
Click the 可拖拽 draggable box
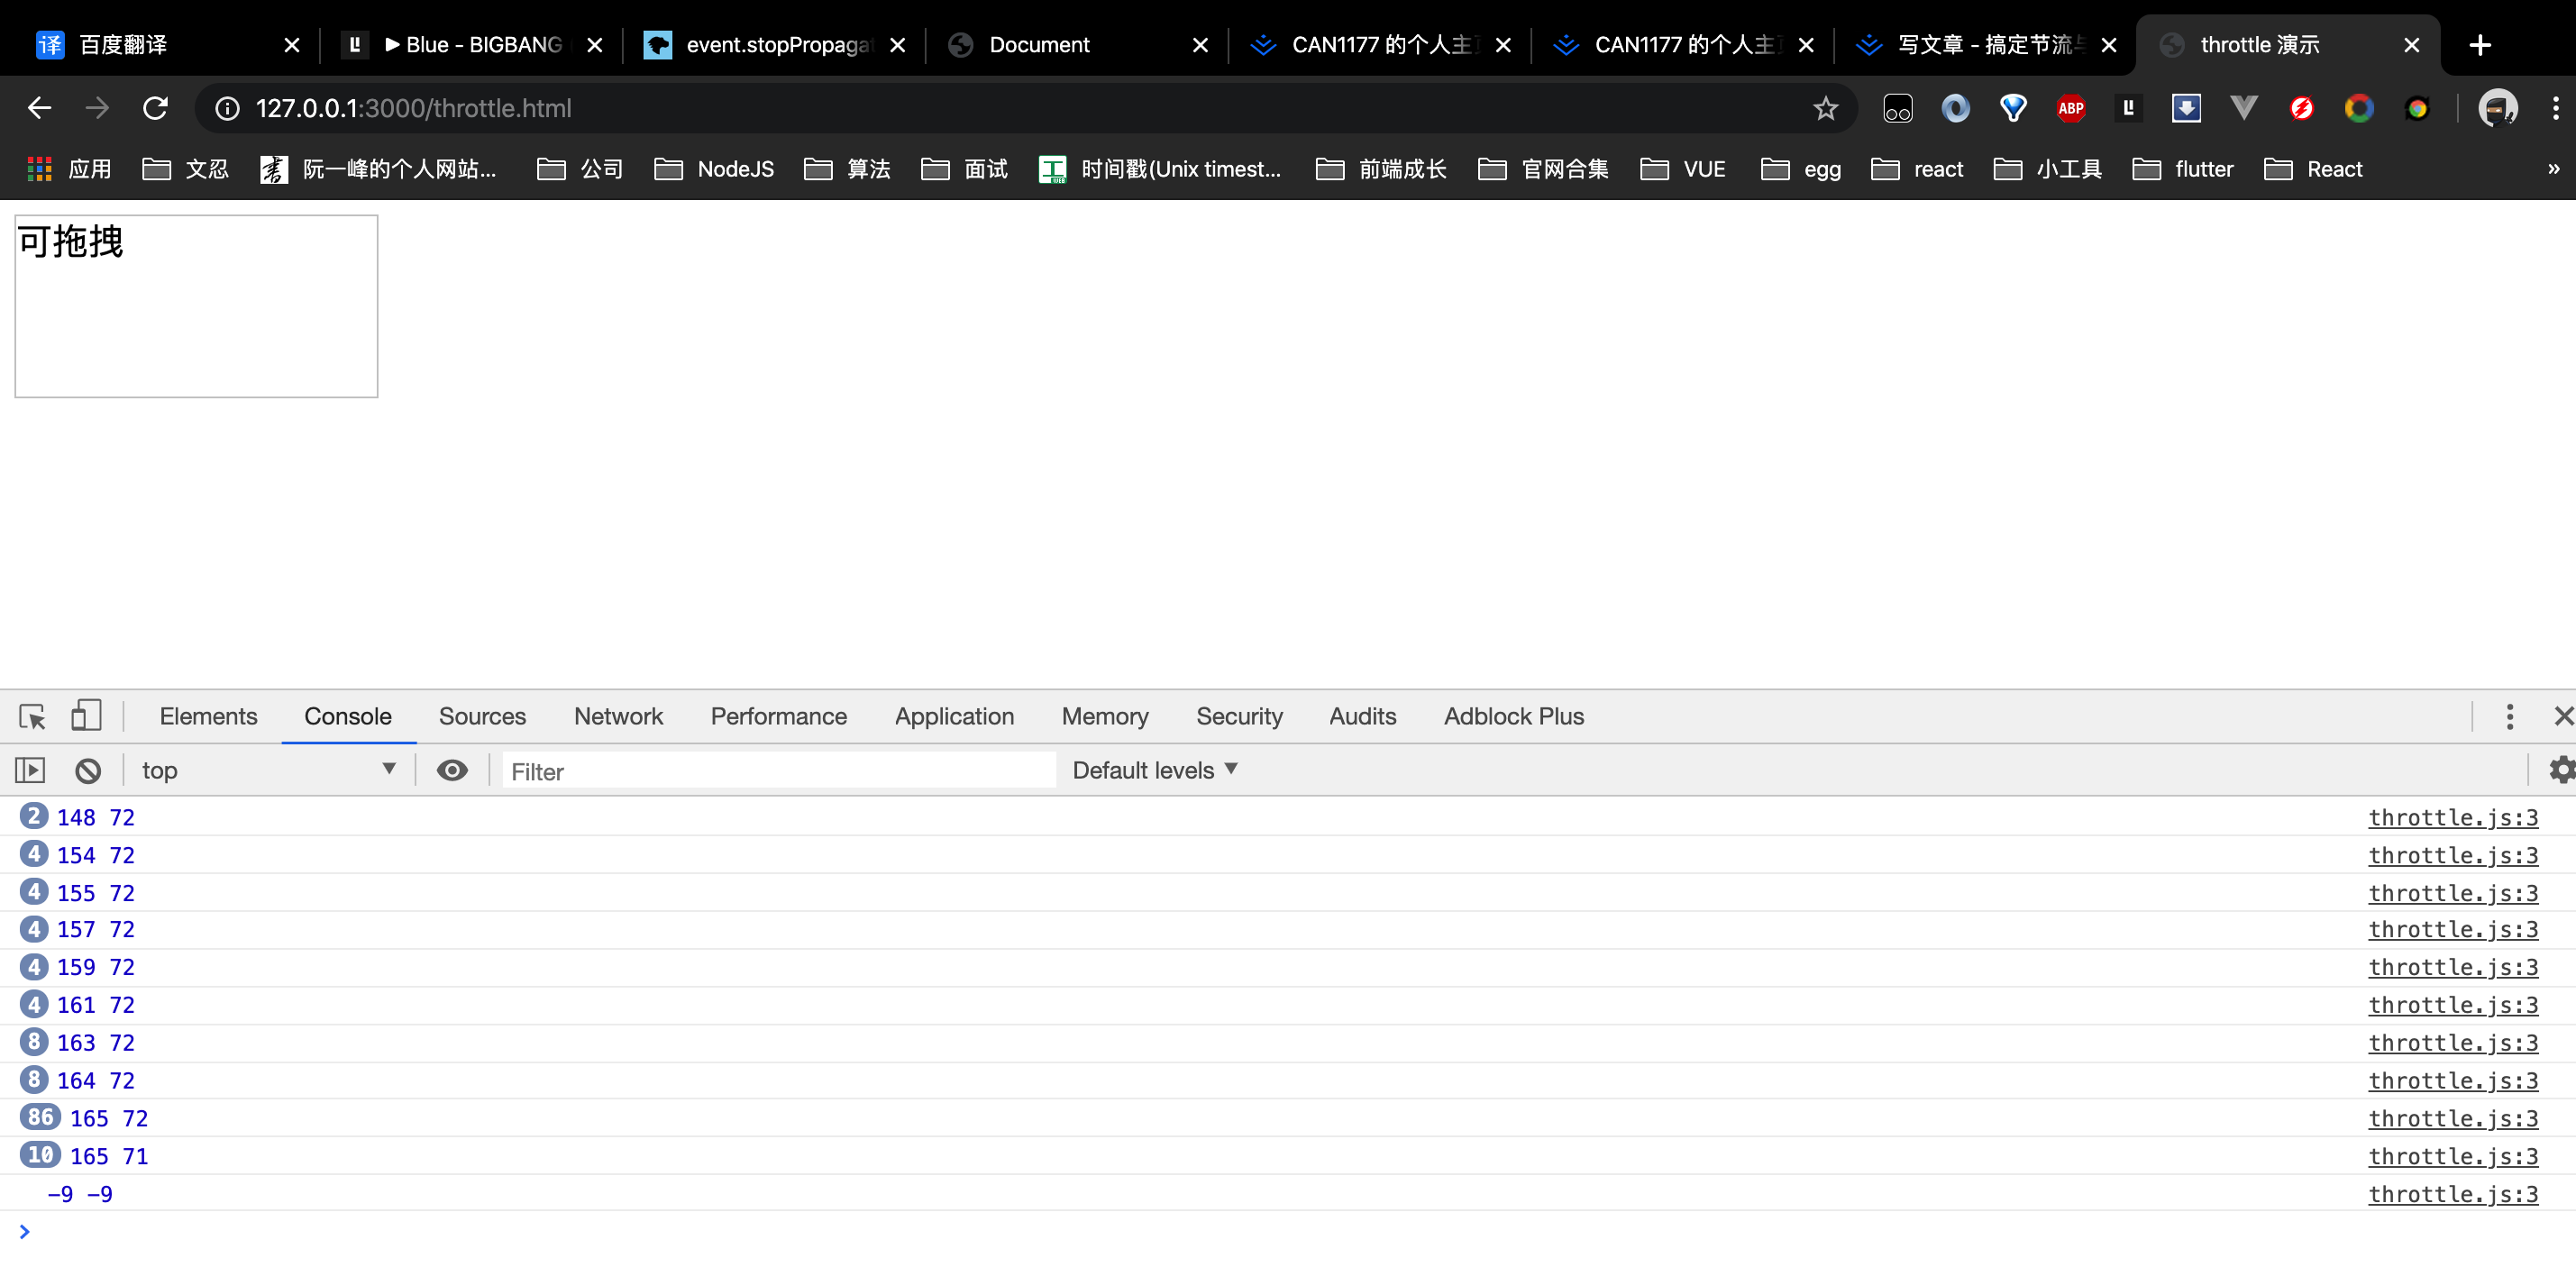click(196, 306)
